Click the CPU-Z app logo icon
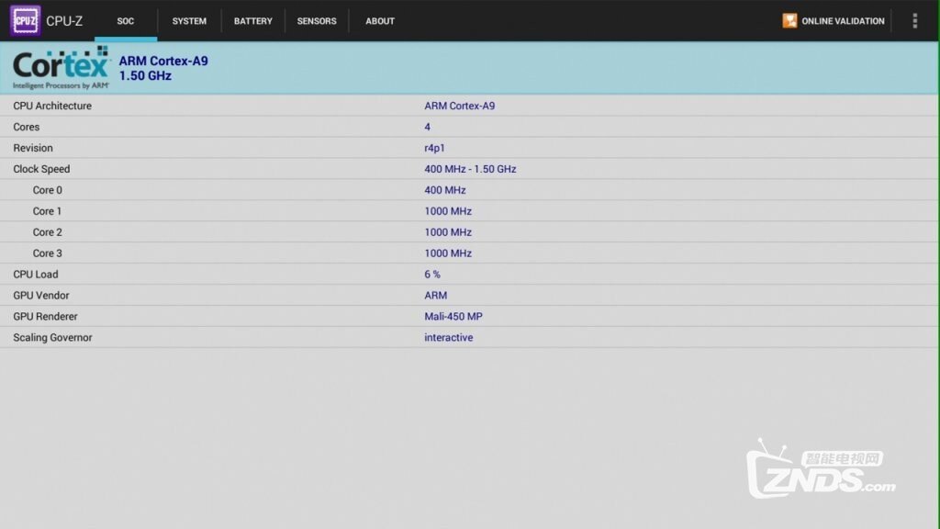The image size is (940, 529). pyautogui.click(x=25, y=20)
